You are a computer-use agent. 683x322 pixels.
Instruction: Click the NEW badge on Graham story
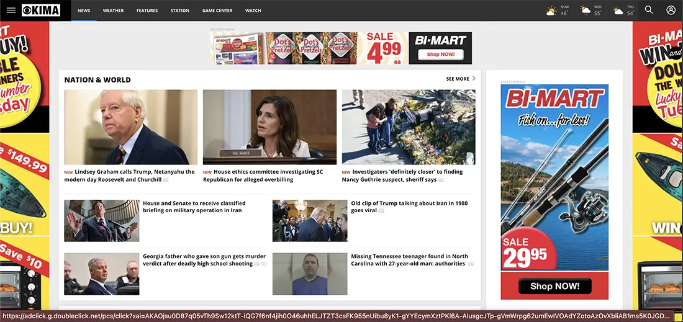tap(68, 172)
